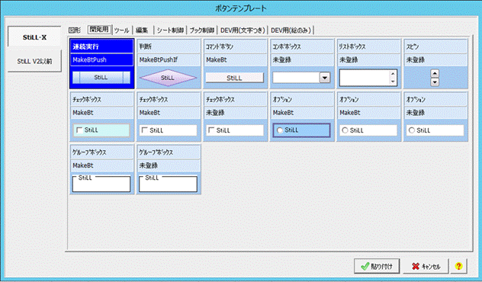Switch to the ツール tab
Viewport: 482px width, 282px height.
tap(122, 30)
